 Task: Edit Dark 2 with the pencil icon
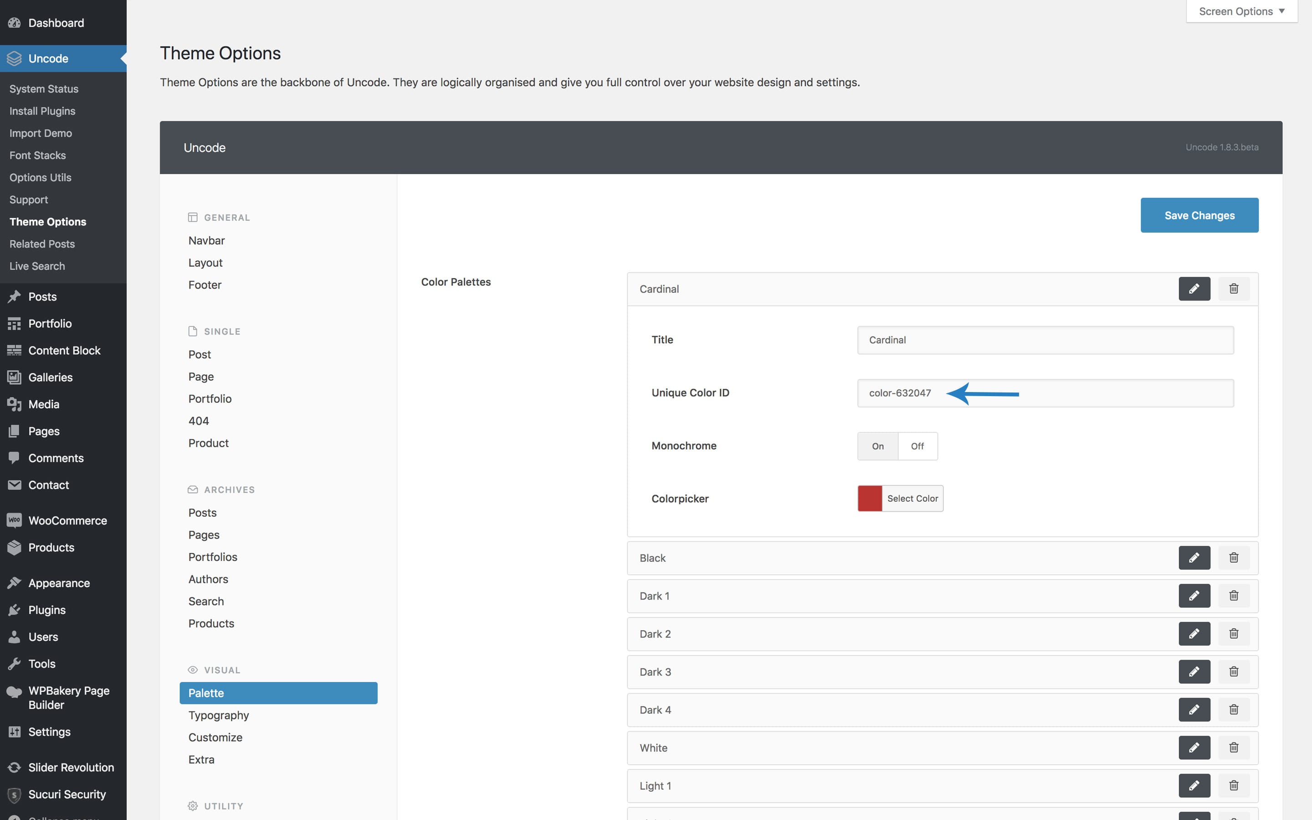pyautogui.click(x=1194, y=633)
